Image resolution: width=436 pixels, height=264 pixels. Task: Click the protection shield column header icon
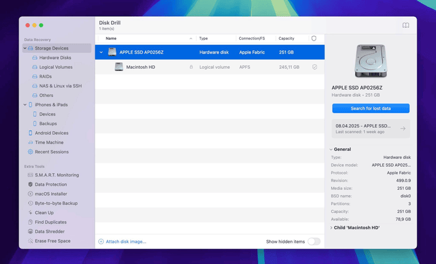tap(314, 39)
